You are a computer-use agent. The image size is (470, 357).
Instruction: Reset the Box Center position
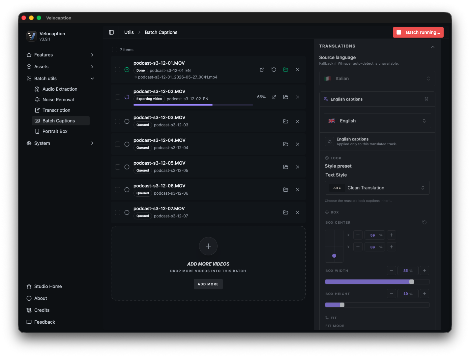coord(425,222)
